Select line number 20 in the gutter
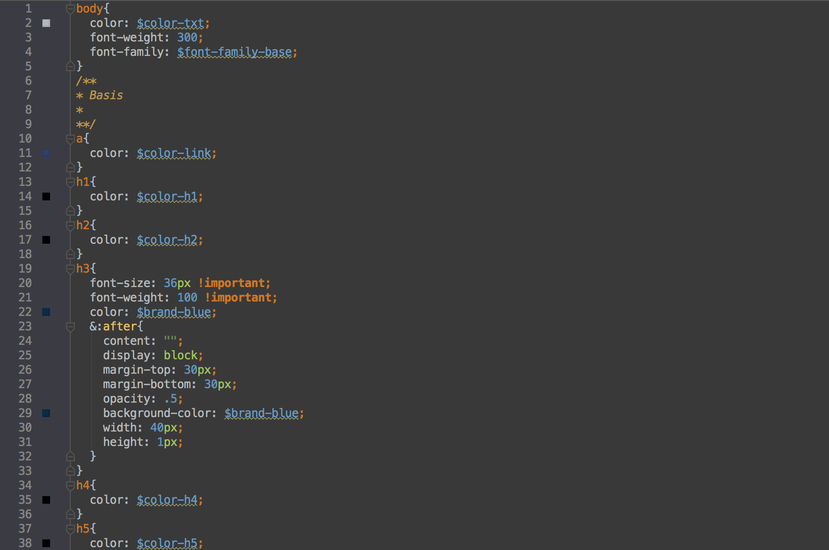The height and width of the screenshot is (550, 829). pos(25,283)
